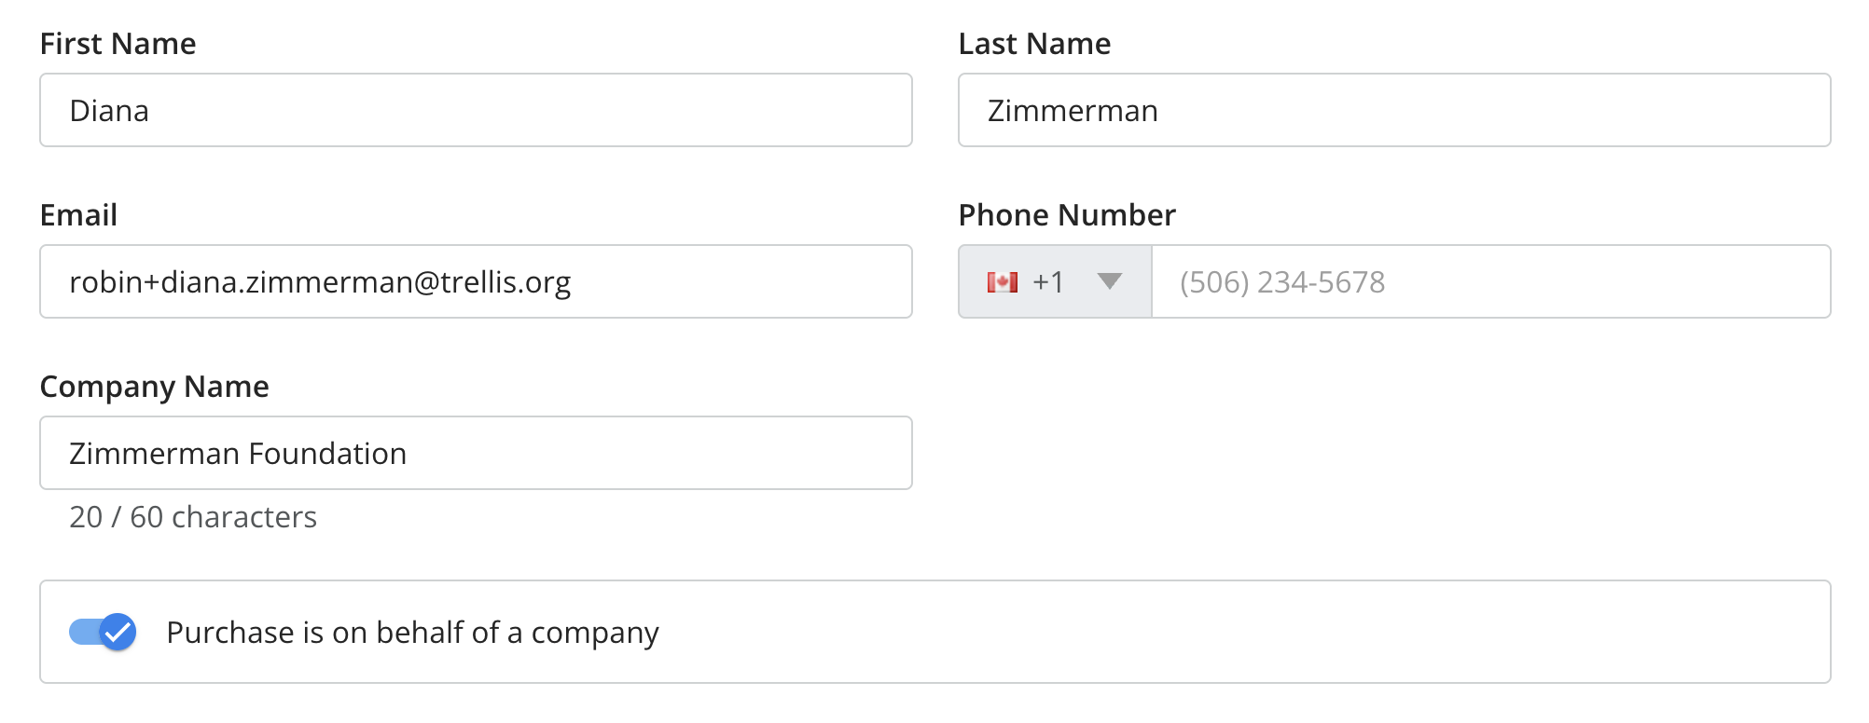Image resolution: width=1869 pixels, height=723 pixels.
Task: Click the Phone Number label
Action: 1067,215
